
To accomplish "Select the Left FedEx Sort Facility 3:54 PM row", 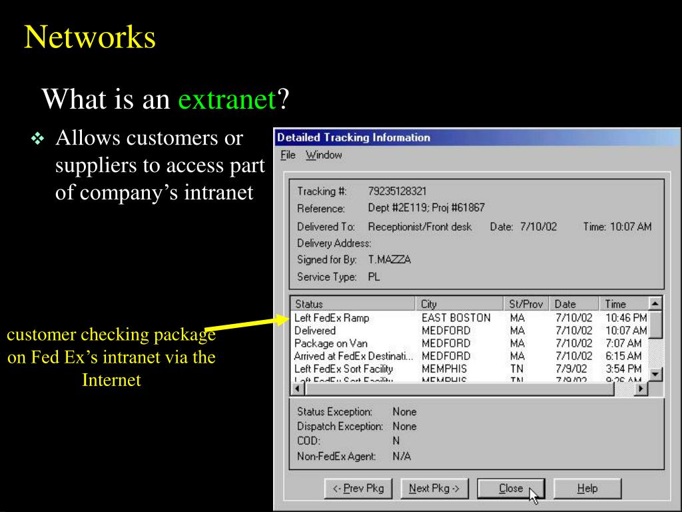I will click(470, 369).
